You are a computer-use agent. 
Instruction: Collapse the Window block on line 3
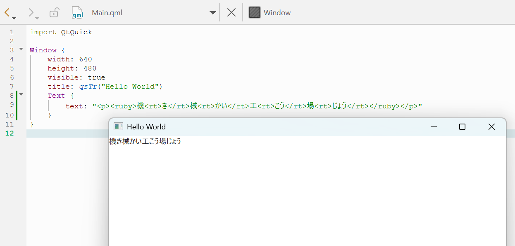21,49
